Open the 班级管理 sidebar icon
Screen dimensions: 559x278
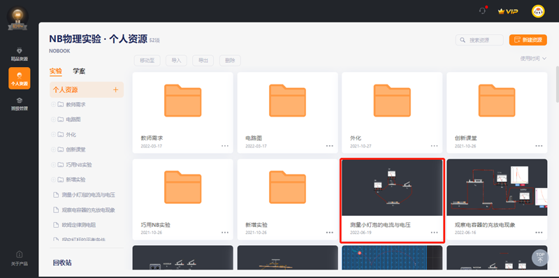pos(20,103)
